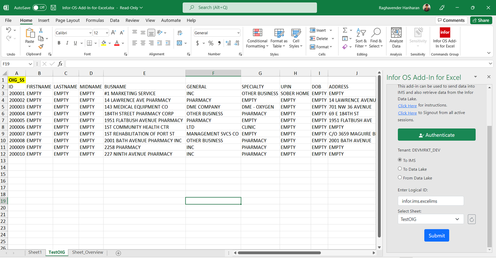Open the font size dropdown
Image resolution: width=496 pixels, height=258 pixels.
pyautogui.click(x=107, y=33)
